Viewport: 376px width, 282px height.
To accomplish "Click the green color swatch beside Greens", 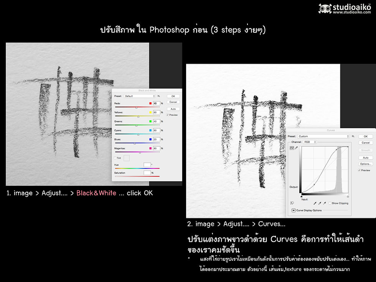I will (x=150, y=121).
